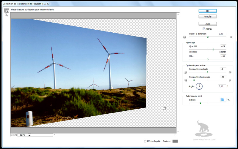Focus the Perspective horizontale value field

tap(223, 77)
